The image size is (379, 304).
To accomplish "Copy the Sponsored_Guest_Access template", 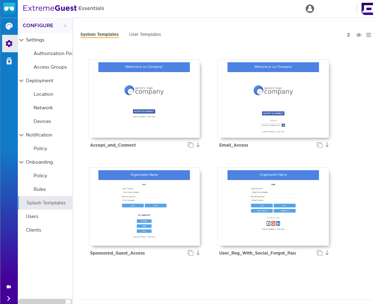I will click(190, 252).
